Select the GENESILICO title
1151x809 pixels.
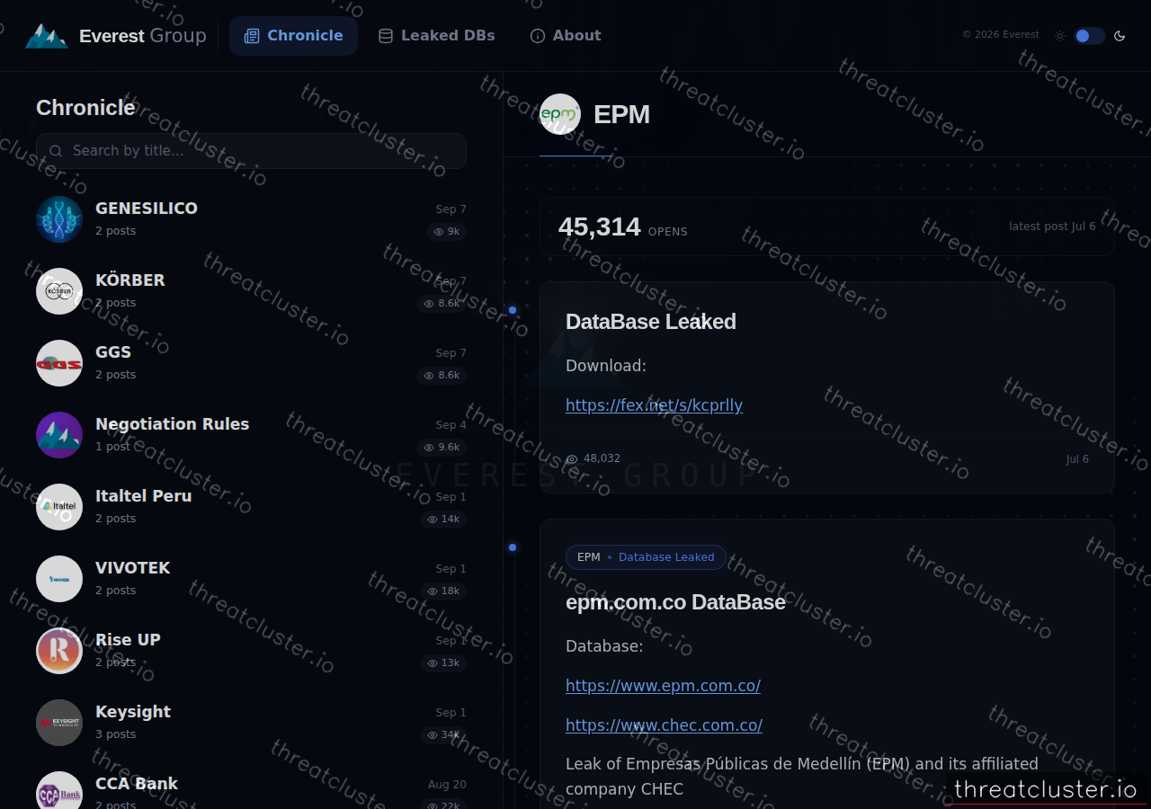(147, 209)
